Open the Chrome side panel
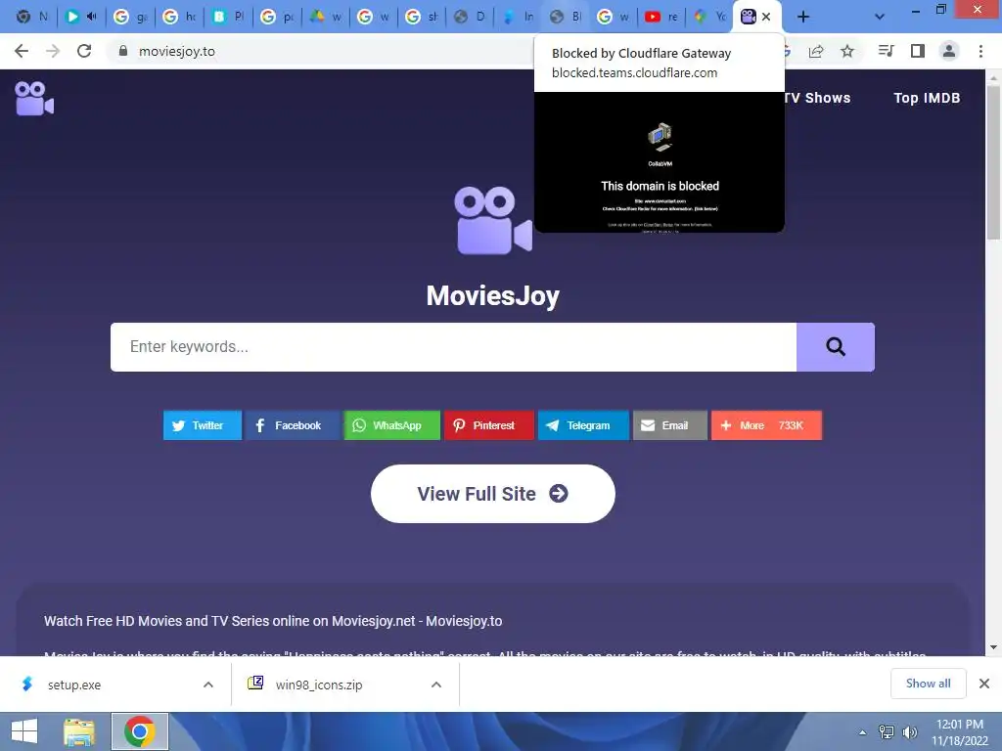Screen dimensions: 1002x751 918,51
